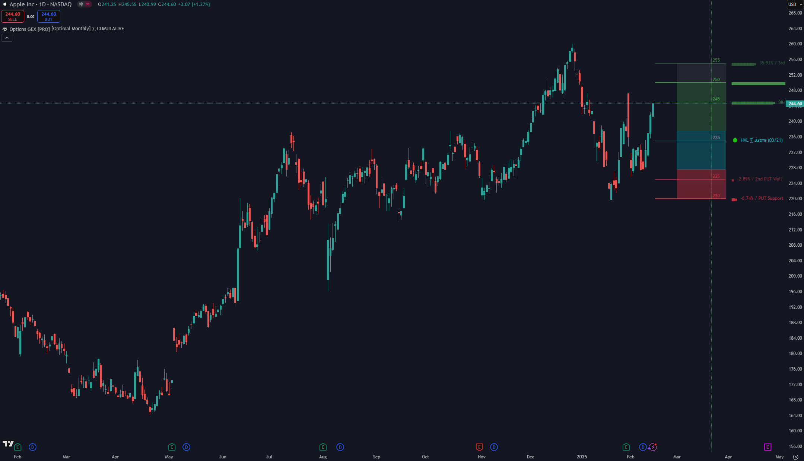Click the purple lightning latest-update icon
This screenshot has width=804, height=461.
pyautogui.click(x=652, y=447)
